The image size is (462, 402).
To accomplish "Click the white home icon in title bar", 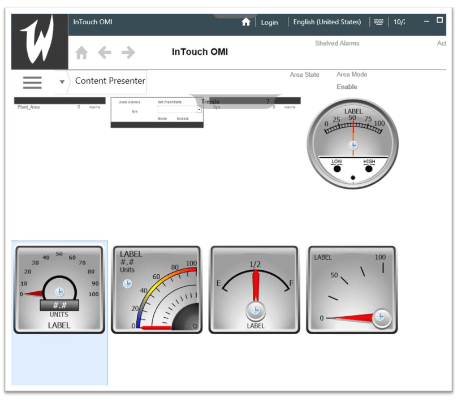I will tap(245, 22).
